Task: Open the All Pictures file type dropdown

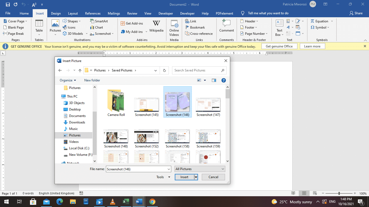Action: (200, 169)
